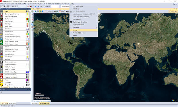Click the map location pin icon
This screenshot has height=107, width=178.
43,11
